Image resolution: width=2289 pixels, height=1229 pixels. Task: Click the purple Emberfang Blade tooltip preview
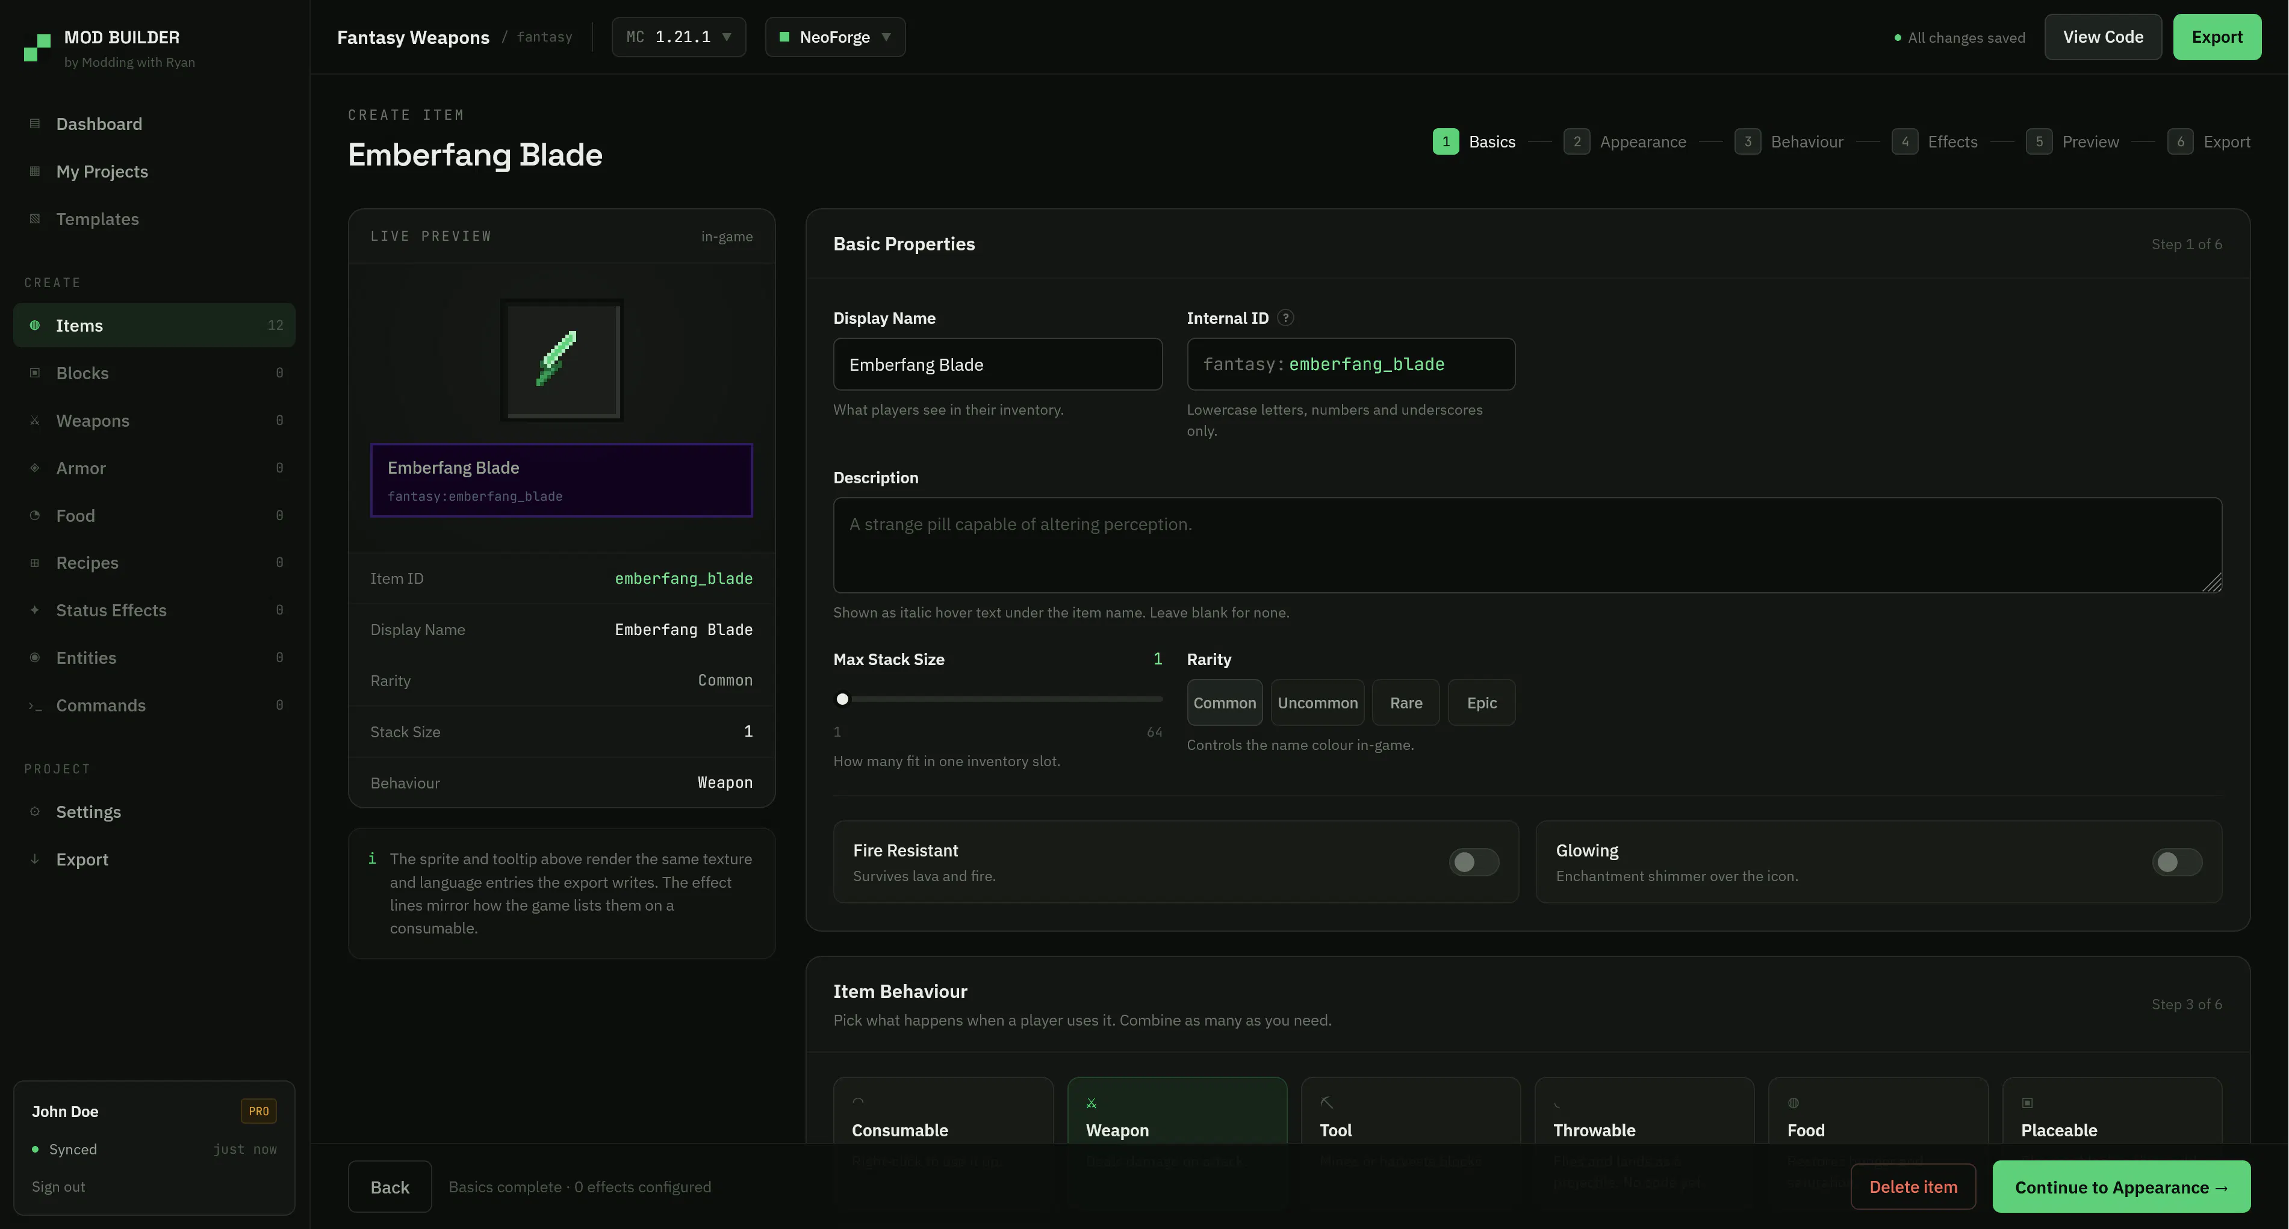tap(562, 480)
